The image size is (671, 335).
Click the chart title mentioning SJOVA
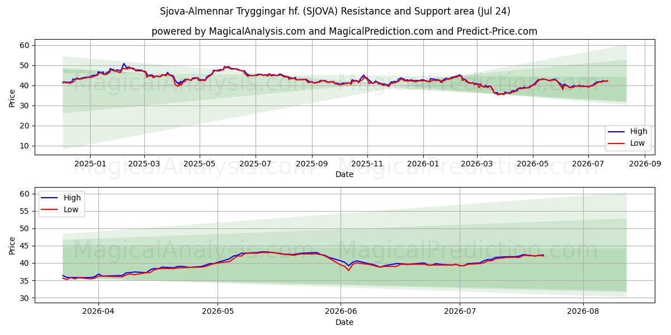tap(335, 11)
